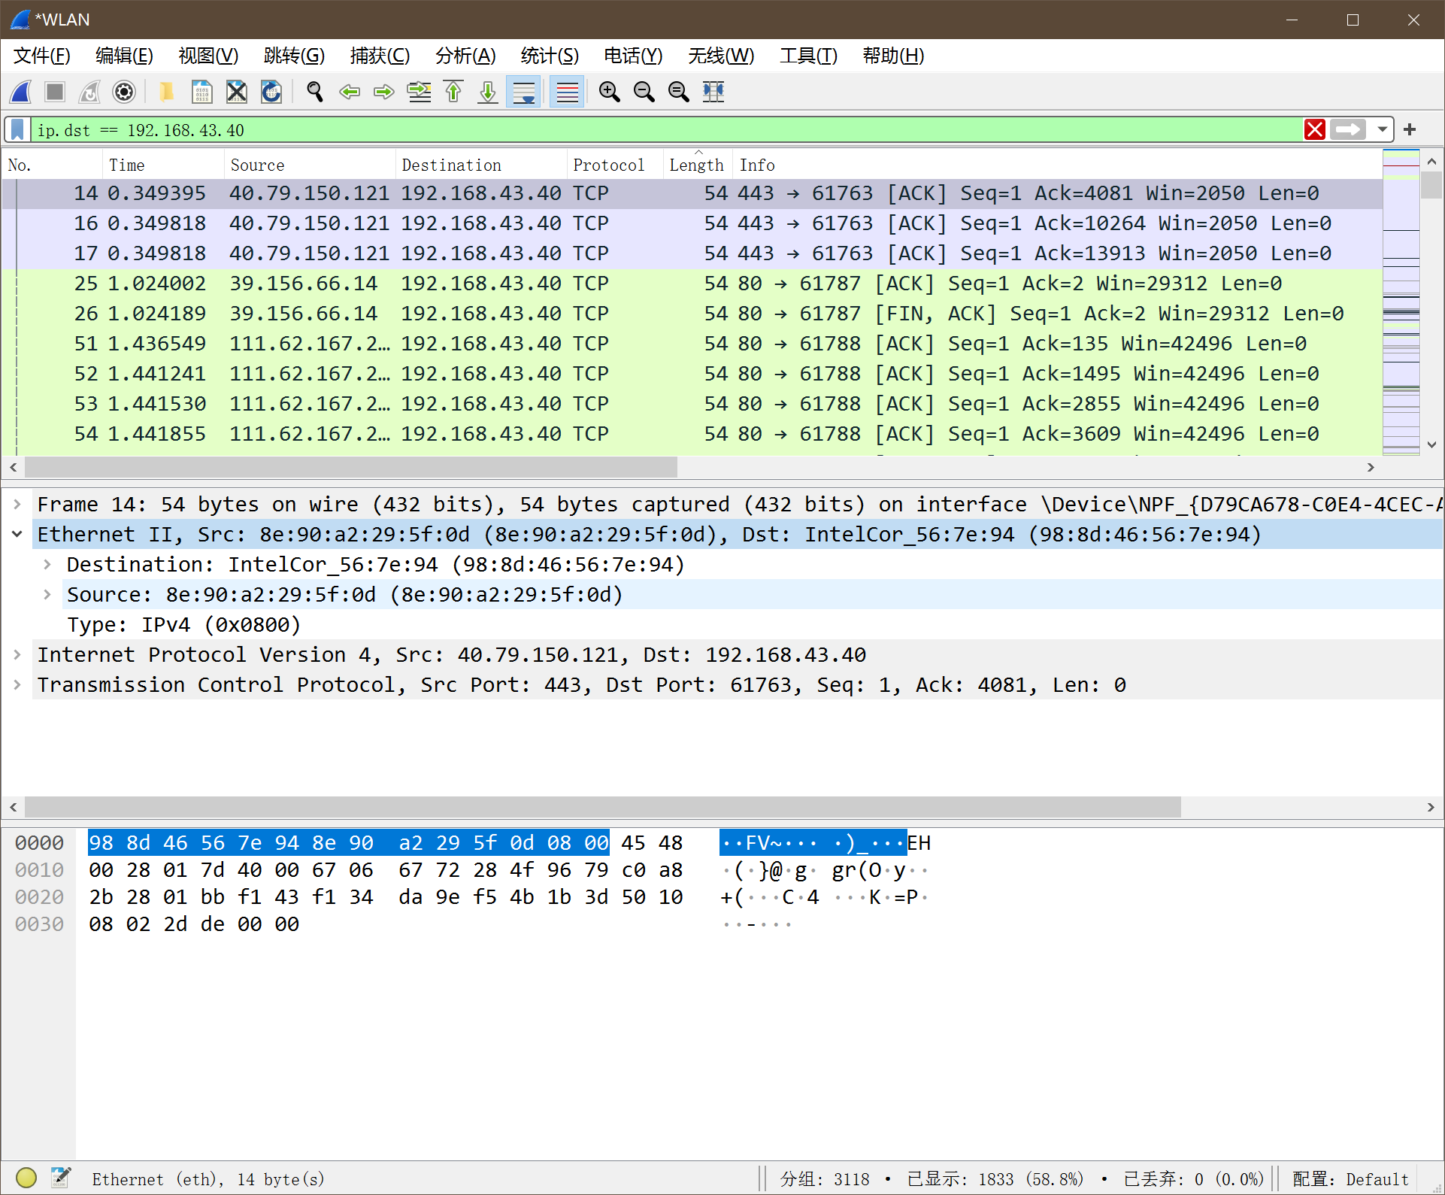Open the display filter history dropdown
Viewport: 1445px width, 1195px height.
1382,129
